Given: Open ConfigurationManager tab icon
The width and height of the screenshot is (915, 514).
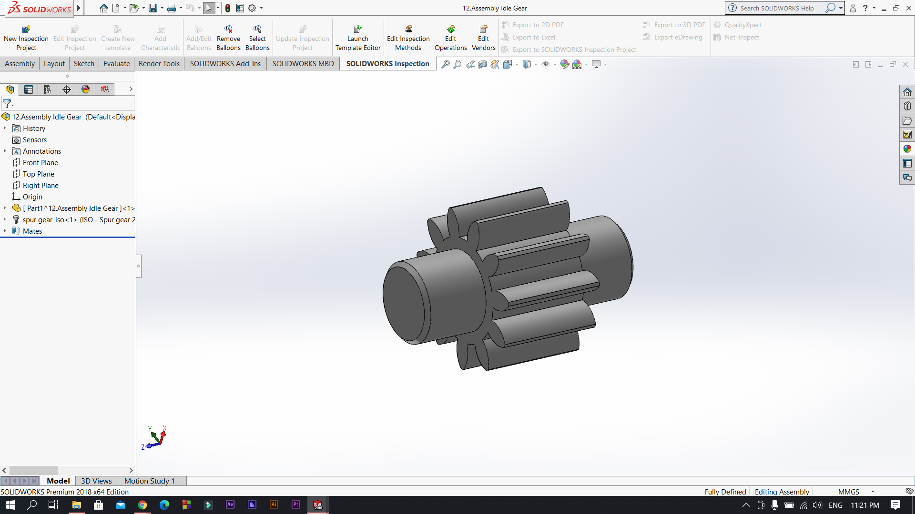Looking at the screenshot, I should [x=48, y=89].
